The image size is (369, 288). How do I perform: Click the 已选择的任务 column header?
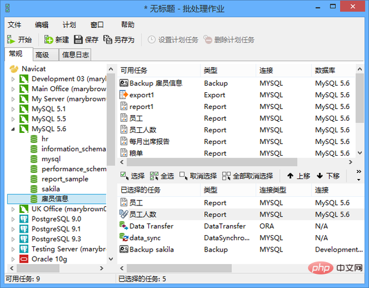(x=159, y=190)
